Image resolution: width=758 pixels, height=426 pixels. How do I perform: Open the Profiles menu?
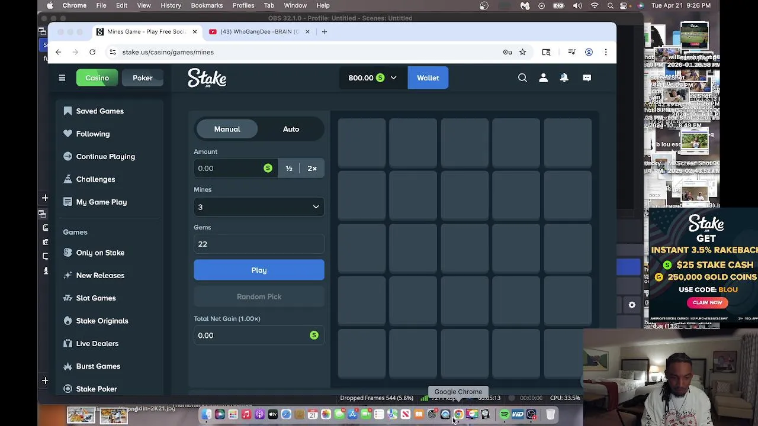pos(243,5)
